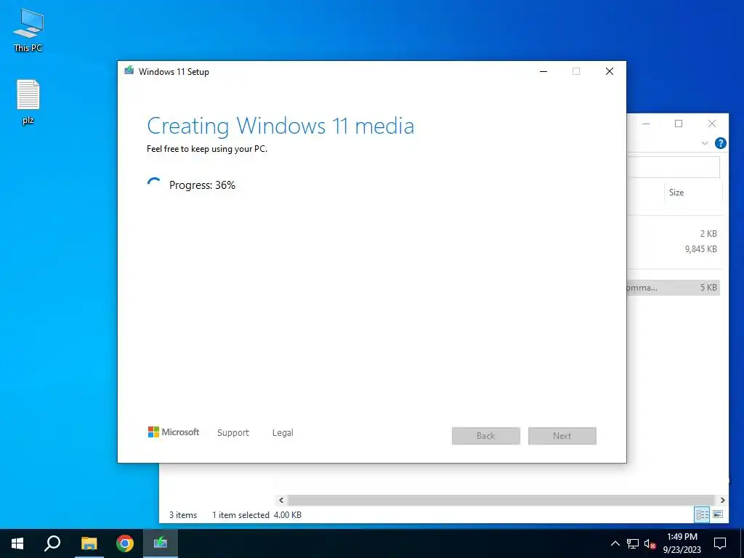This screenshot has height=558, width=744.
Task: Open the This PC desktop icon
Action: point(28,30)
